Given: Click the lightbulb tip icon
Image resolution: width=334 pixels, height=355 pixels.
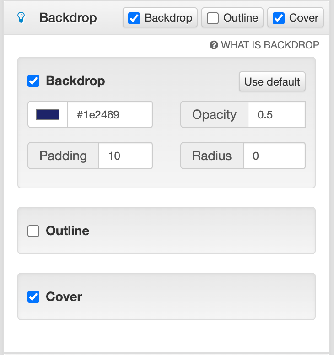Looking at the screenshot, I should tap(21, 18).
